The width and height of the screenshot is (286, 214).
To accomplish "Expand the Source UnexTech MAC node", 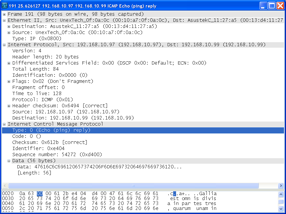I will tap(9, 33).
